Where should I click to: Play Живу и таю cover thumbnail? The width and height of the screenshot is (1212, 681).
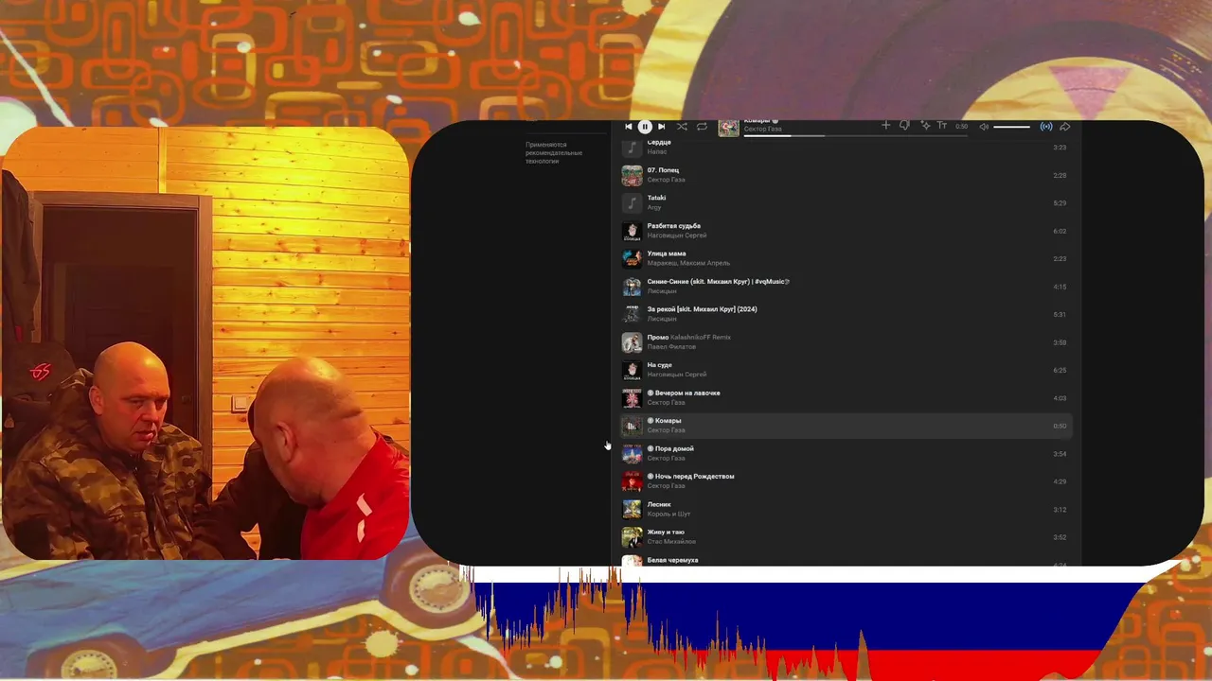(x=632, y=537)
